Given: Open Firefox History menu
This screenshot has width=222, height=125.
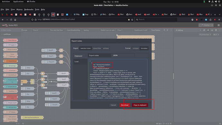Looking at the screenshot, I should [x=19, y=9].
